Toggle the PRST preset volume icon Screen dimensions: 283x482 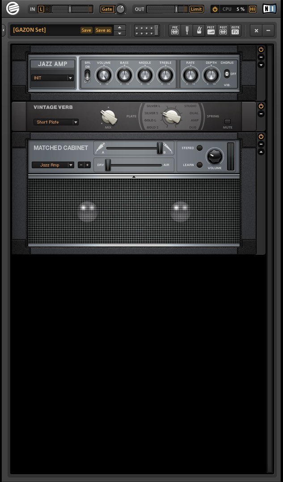211,30
